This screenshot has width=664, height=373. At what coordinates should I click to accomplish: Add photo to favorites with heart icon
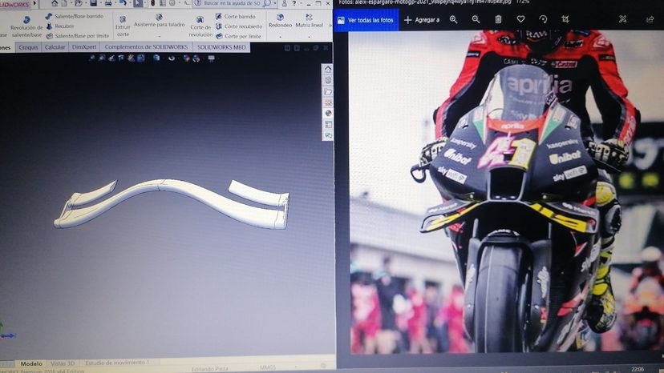[521, 19]
